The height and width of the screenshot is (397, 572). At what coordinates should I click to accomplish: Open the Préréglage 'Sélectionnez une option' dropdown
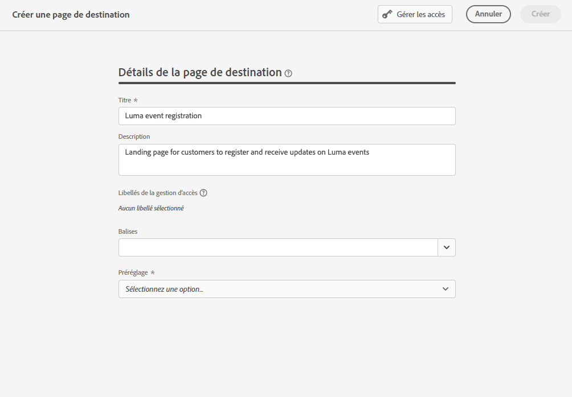[x=279, y=289]
